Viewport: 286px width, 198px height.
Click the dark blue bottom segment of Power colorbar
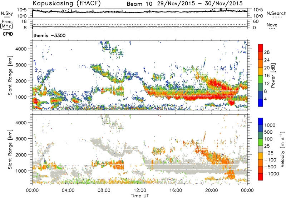pos(261,103)
